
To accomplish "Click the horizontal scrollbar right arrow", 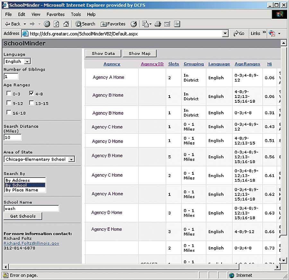I will 277,267.
